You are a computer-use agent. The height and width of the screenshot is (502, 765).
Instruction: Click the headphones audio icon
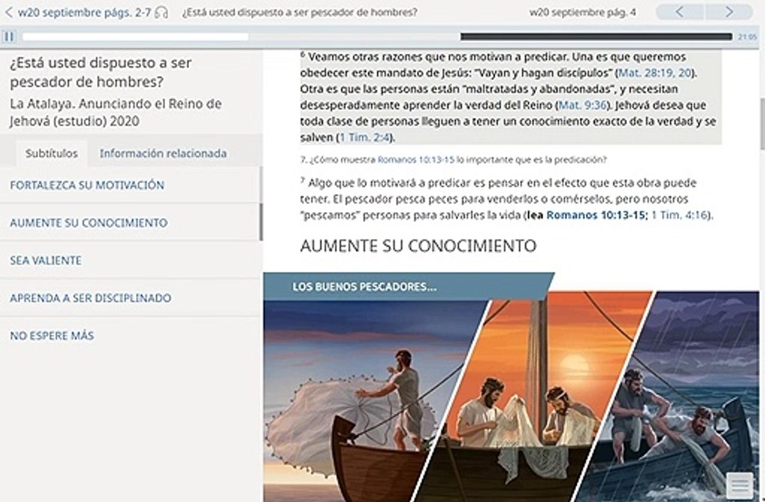click(161, 12)
